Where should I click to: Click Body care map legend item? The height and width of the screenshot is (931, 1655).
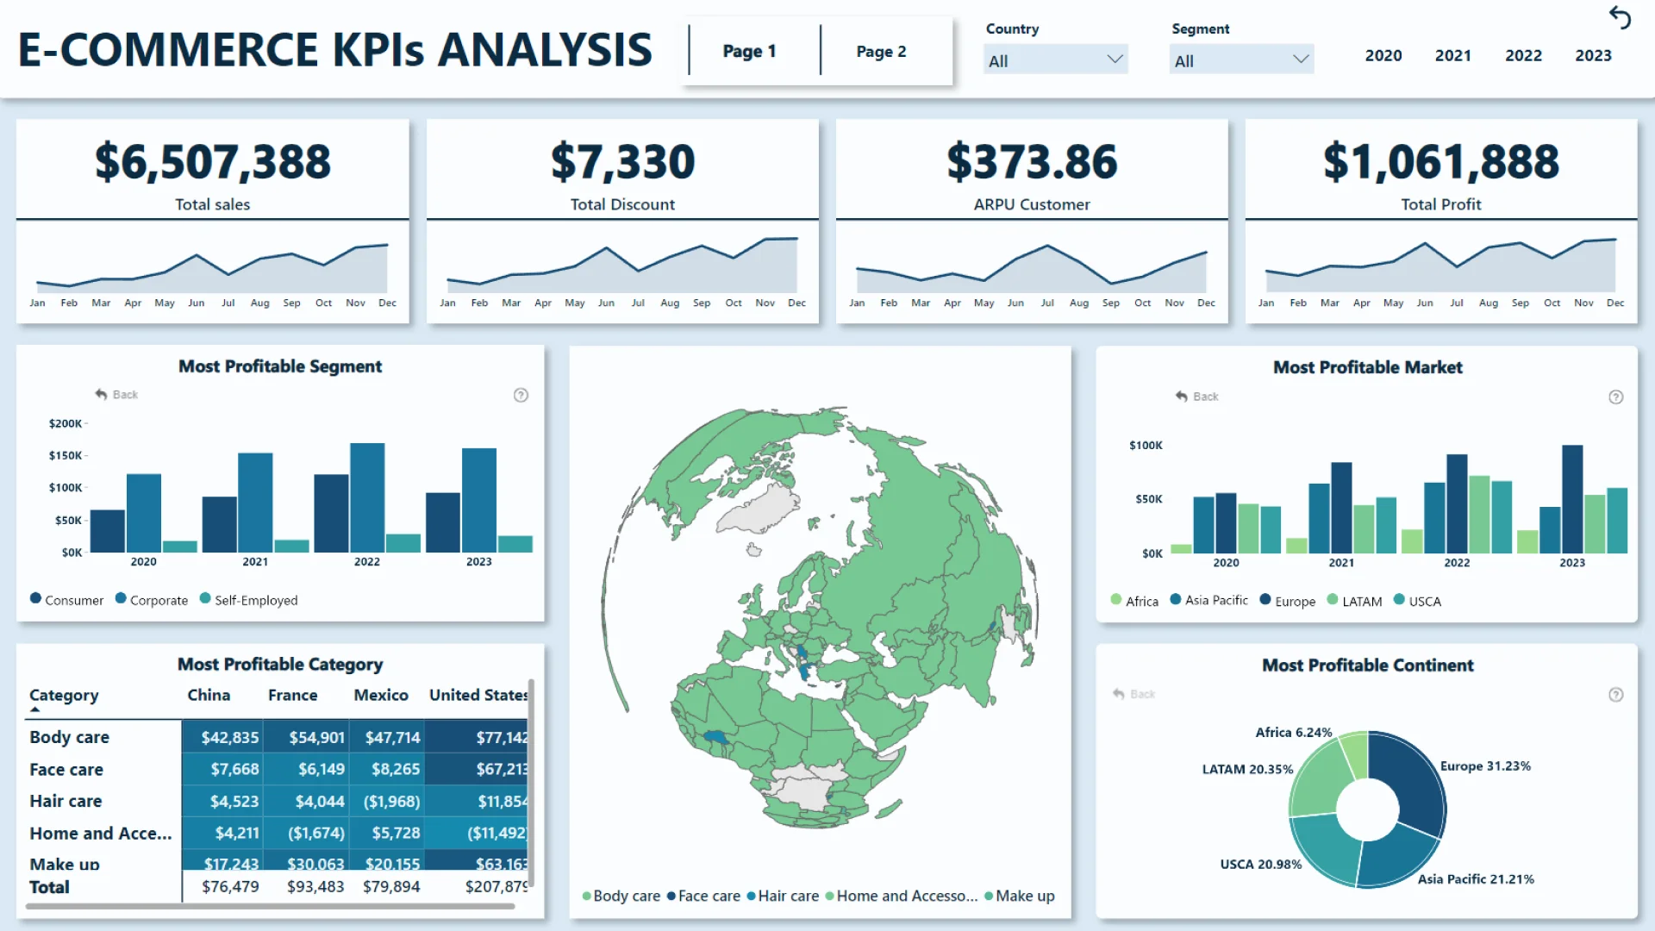[x=621, y=896]
